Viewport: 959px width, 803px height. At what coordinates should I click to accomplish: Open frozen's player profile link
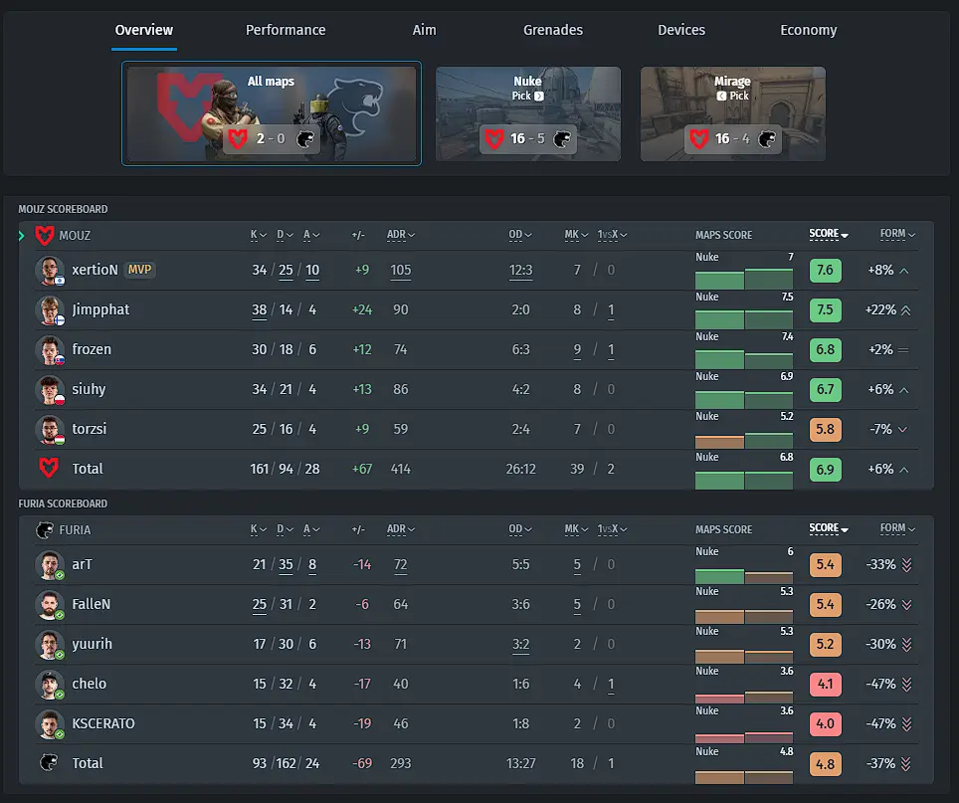coord(92,349)
